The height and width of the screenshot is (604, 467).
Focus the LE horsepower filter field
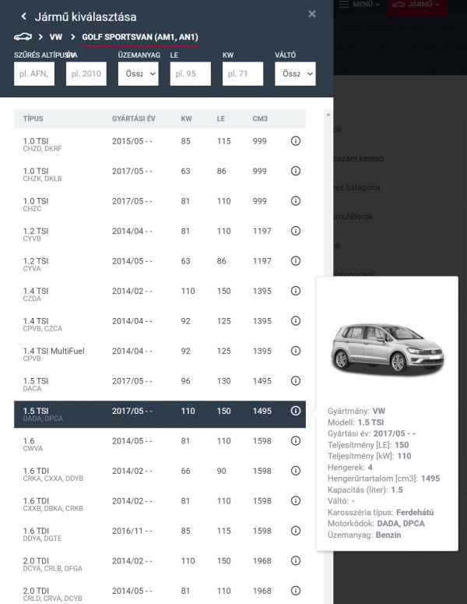190,73
